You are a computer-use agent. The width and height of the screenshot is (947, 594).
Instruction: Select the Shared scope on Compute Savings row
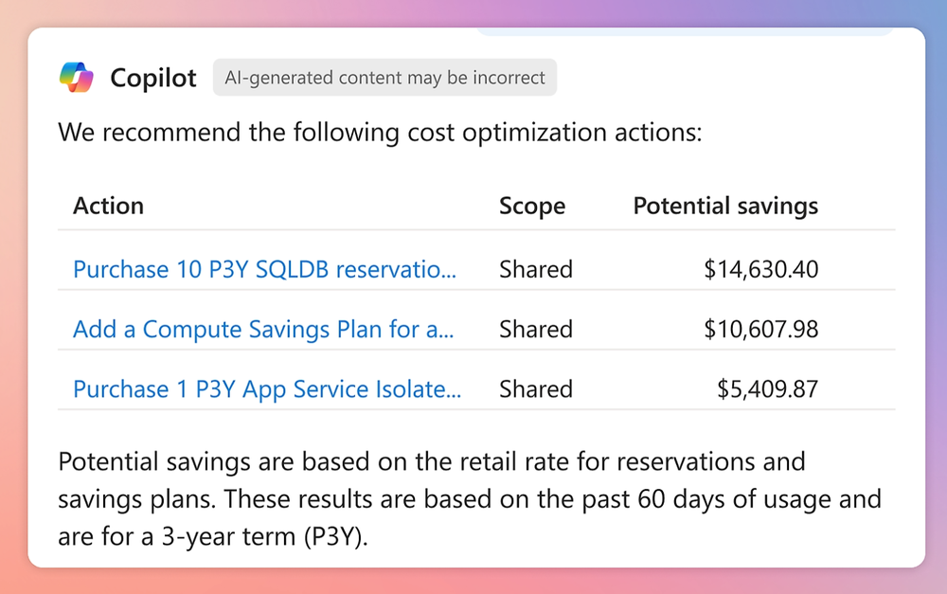click(x=536, y=330)
